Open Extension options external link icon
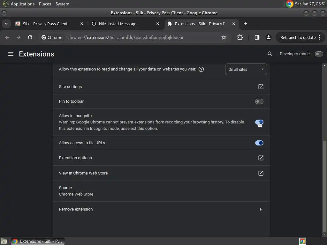327x245 pixels. [261, 158]
